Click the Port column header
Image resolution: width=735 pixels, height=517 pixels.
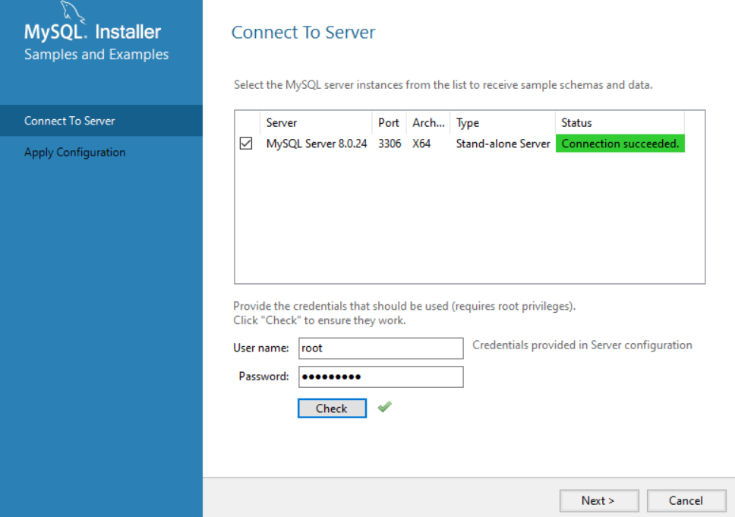click(x=389, y=123)
